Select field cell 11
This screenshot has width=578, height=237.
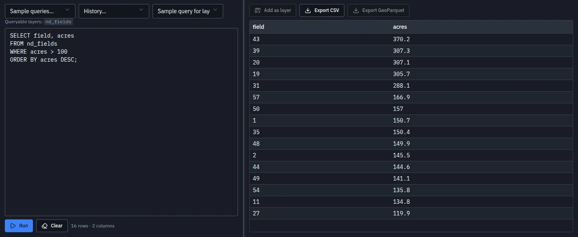(x=320, y=202)
